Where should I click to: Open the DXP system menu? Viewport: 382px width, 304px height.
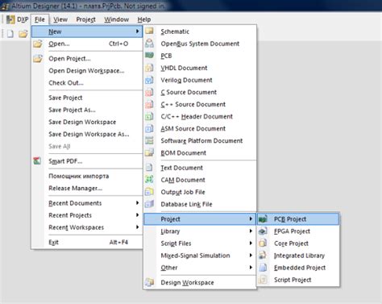18,19
